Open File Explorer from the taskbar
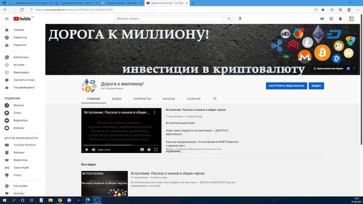The height and width of the screenshot is (204, 363). pyautogui.click(x=50, y=200)
